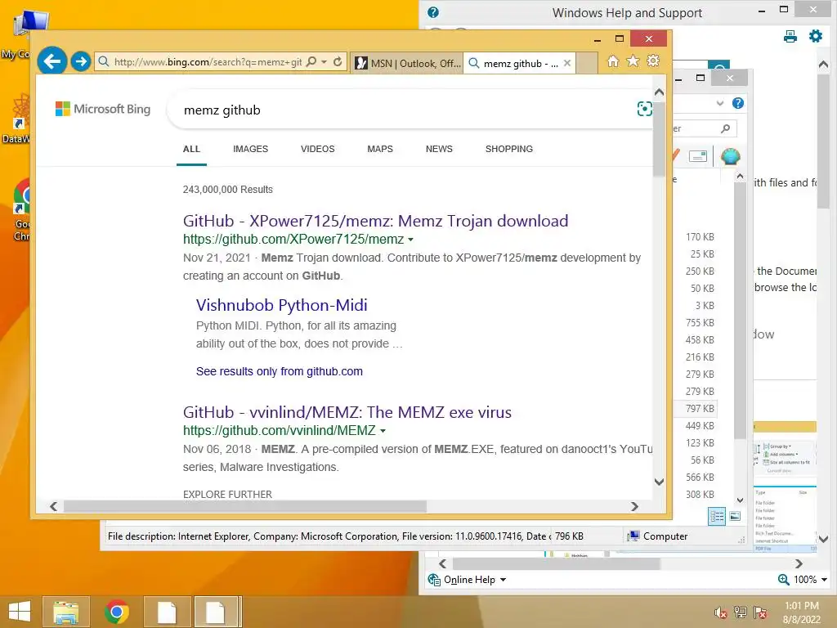The height and width of the screenshot is (628, 837).
Task: Click the taskbar clock 1:01 PM
Action: [x=801, y=606]
